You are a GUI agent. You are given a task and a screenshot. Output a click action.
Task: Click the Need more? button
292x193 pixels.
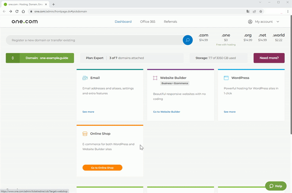(269, 58)
